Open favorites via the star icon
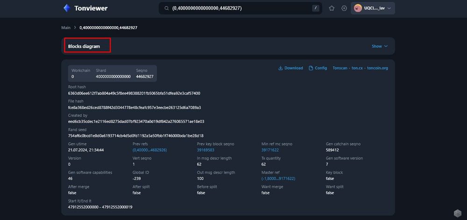Image resolution: width=467 pixels, height=220 pixels. click(332, 8)
